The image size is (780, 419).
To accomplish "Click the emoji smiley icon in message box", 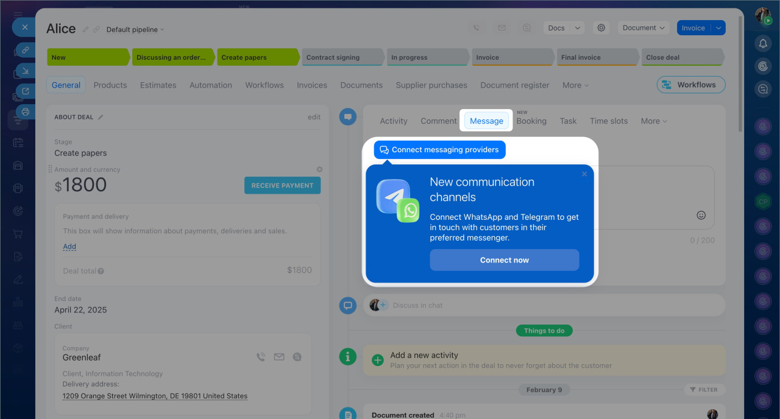I will [701, 215].
